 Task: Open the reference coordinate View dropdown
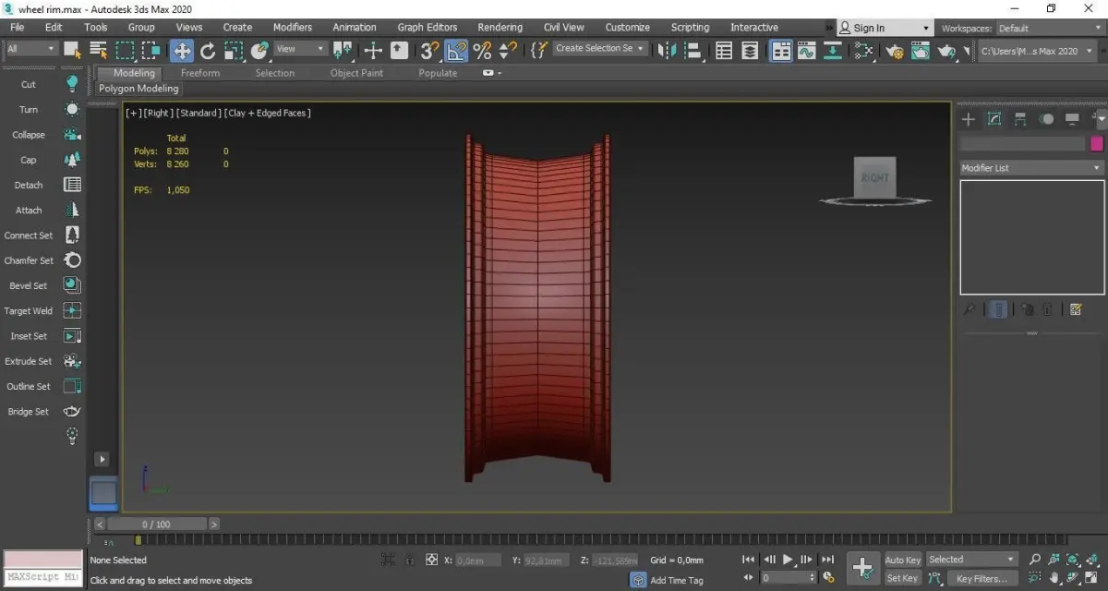pyautogui.click(x=301, y=49)
